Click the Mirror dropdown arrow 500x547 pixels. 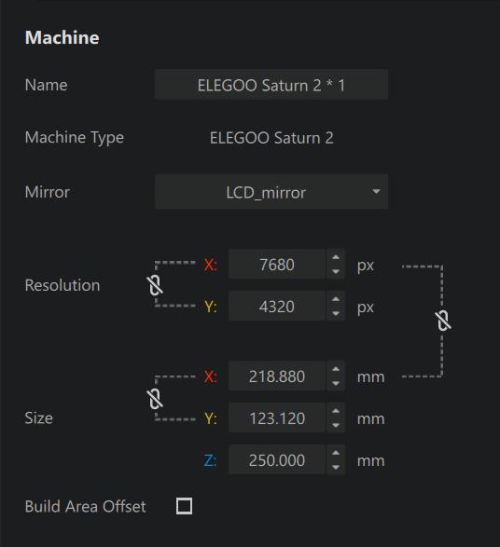click(376, 192)
